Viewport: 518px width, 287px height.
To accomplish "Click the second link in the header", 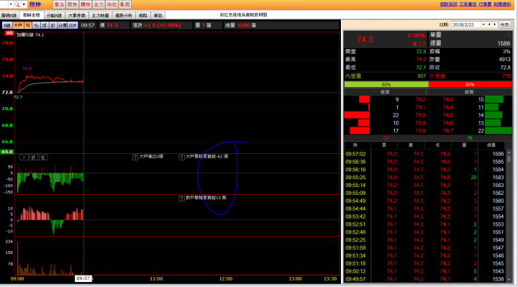I will [468, 4].
